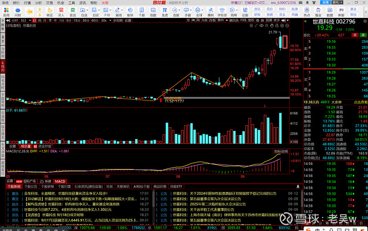
Task: Open the 全球 global markets icon
Action: point(198,11)
